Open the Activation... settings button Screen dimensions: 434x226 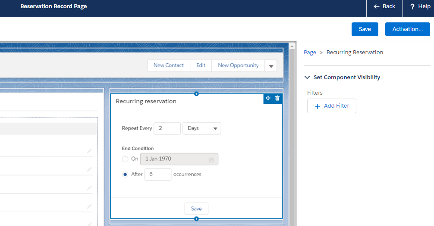[407, 29]
